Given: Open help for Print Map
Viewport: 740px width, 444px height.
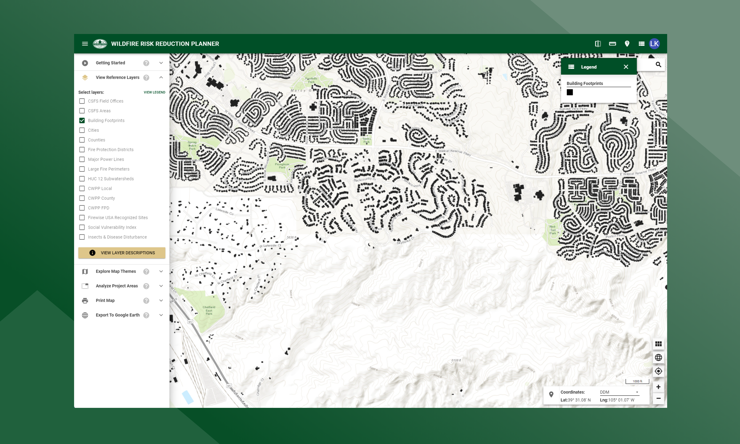Looking at the screenshot, I should point(146,301).
